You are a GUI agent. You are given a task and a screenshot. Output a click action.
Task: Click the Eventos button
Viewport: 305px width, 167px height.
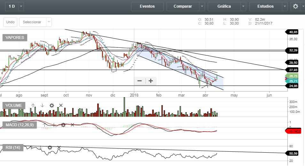147,6
